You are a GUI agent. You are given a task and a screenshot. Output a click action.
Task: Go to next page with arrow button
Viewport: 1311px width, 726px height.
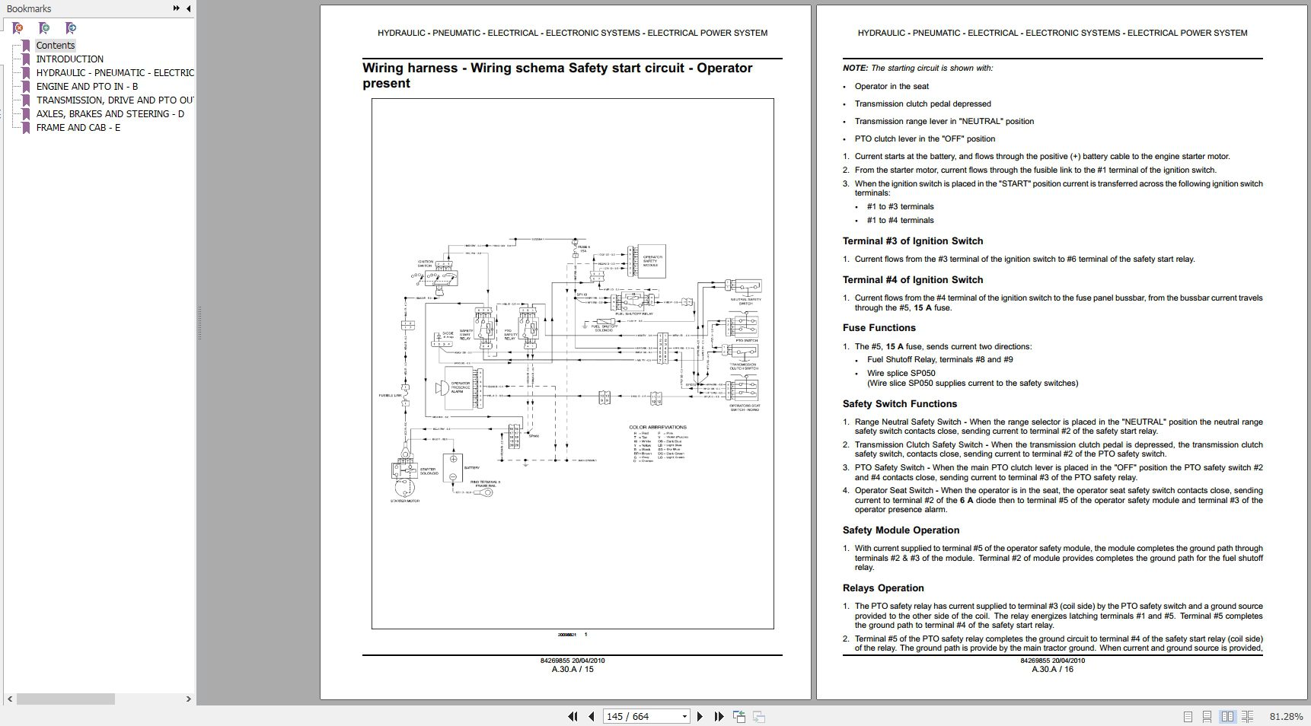point(700,716)
